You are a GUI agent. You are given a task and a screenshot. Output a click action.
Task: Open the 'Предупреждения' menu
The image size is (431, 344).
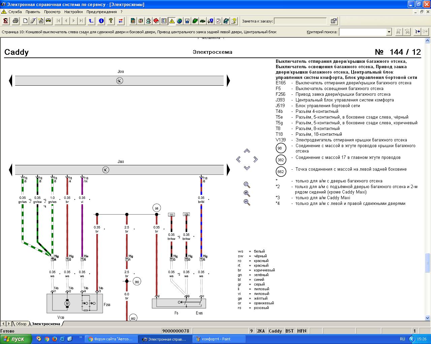click(x=102, y=12)
